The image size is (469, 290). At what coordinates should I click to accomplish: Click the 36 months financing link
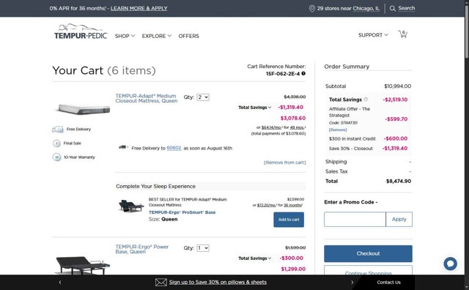pos(292,205)
